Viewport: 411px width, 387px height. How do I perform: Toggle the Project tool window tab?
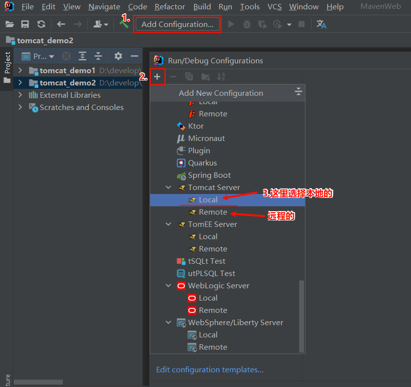click(x=7, y=67)
